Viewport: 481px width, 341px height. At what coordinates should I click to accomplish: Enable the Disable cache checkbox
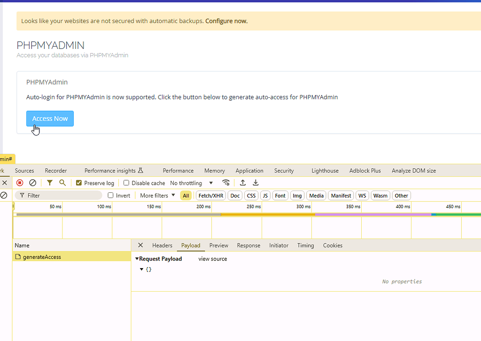pyautogui.click(x=126, y=182)
